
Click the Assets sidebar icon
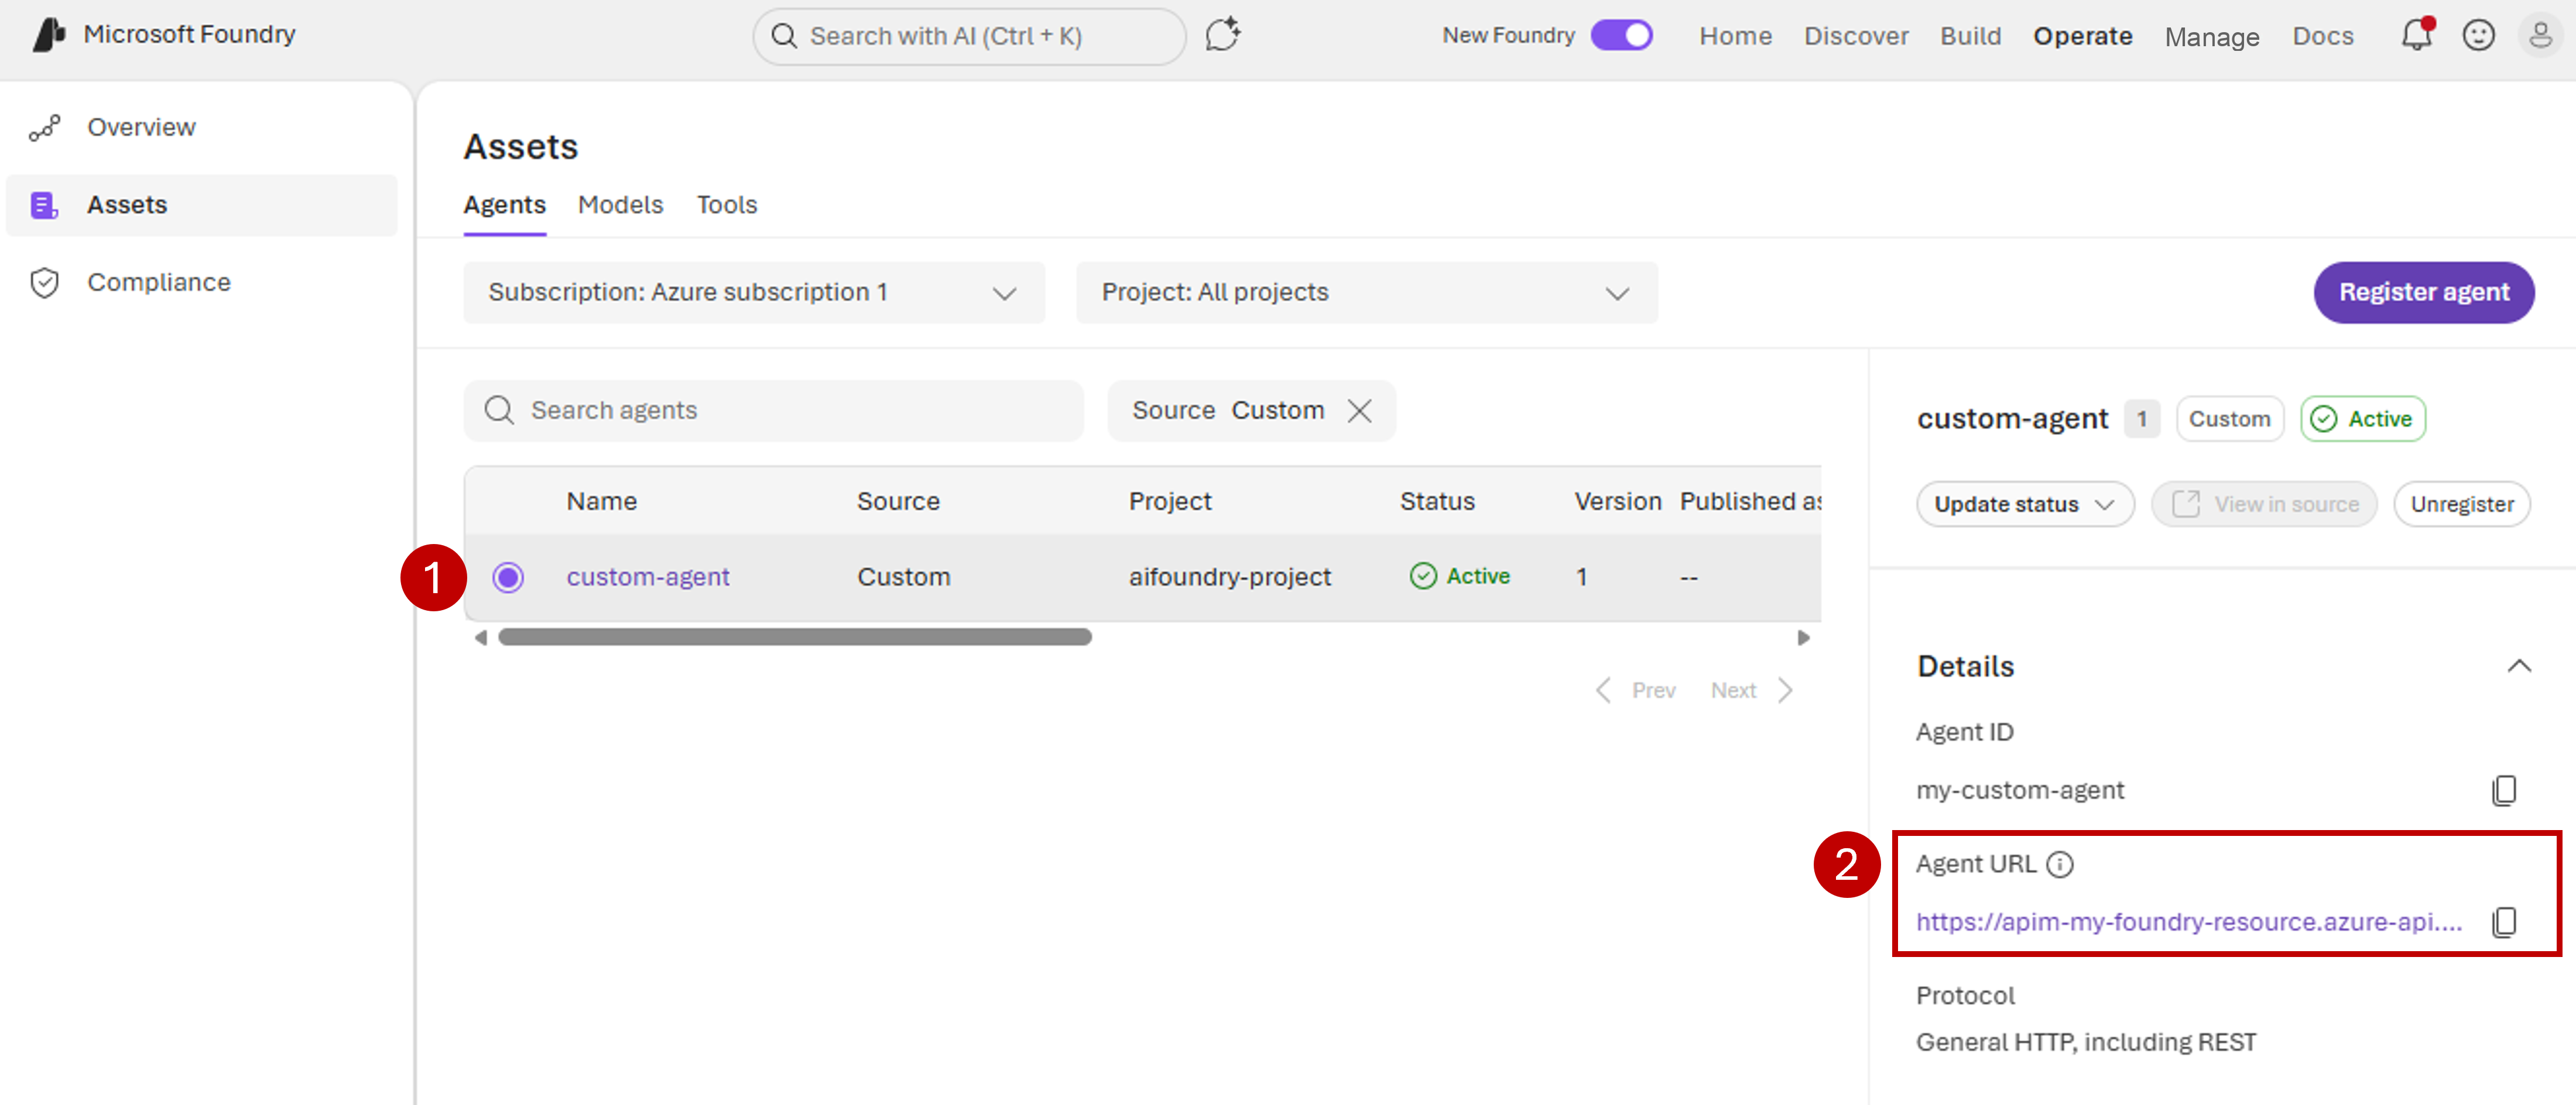tap(45, 205)
